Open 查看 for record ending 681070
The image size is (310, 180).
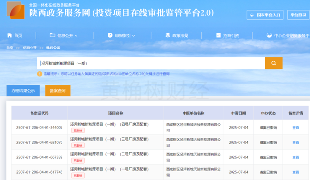click(295, 142)
